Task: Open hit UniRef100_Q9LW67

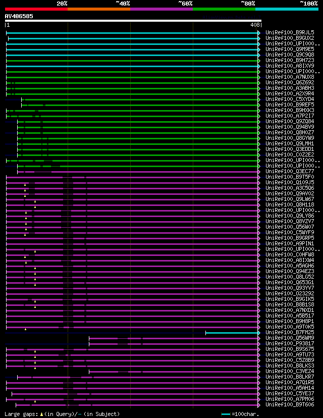Action: coord(290,199)
